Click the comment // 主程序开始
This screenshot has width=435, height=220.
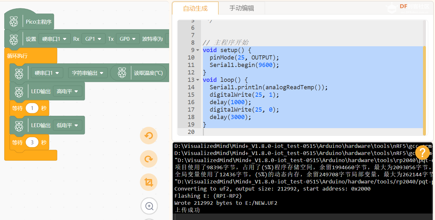coord(226,43)
